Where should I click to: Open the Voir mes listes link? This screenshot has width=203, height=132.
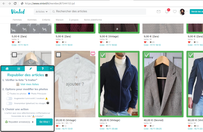[x=29, y=84]
